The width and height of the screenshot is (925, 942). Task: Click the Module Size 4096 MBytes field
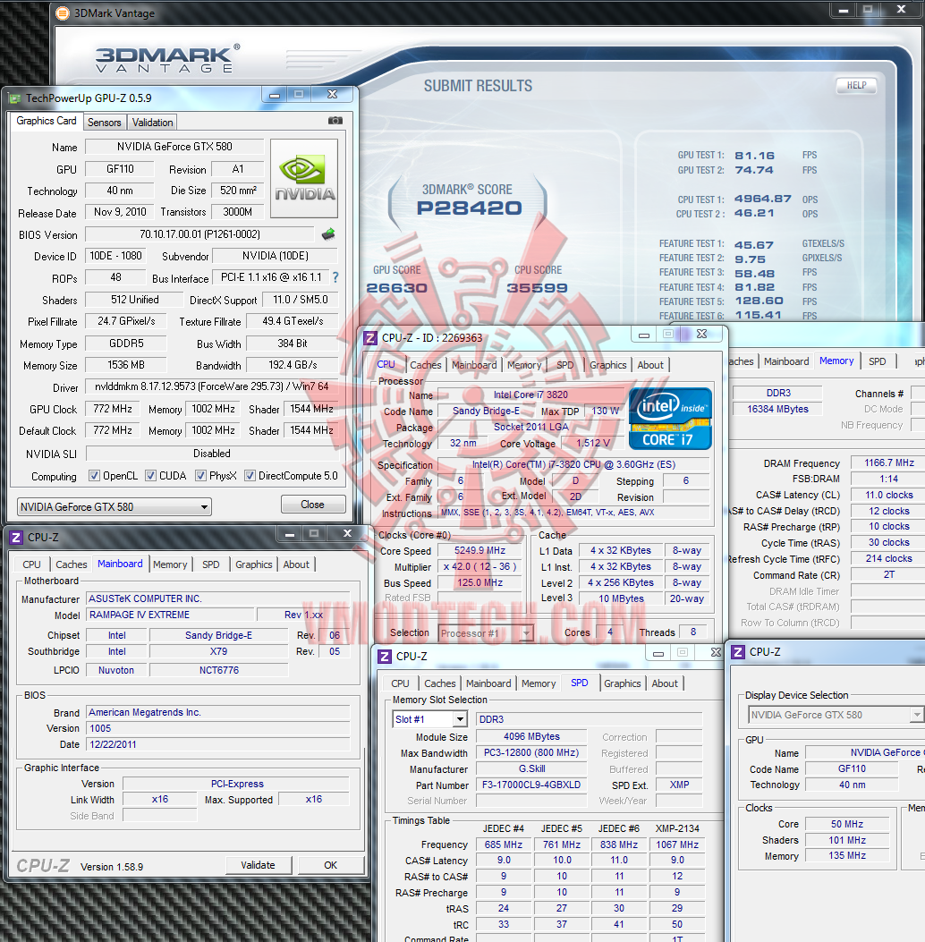coord(531,736)
